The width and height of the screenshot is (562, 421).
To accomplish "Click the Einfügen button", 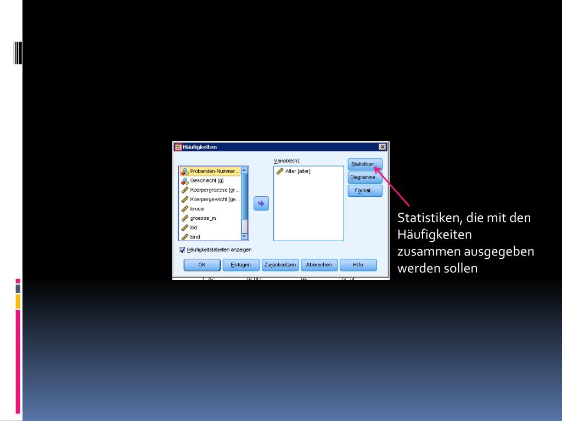I will click(x=240, y=265).
